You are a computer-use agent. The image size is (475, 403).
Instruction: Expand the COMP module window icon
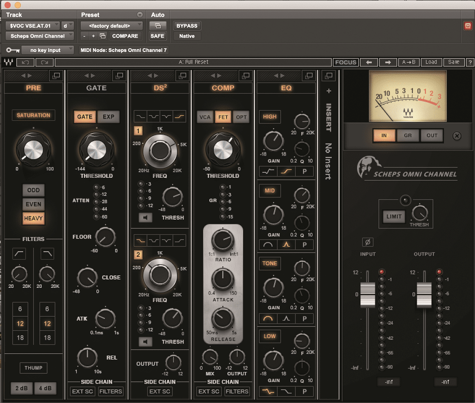[x=246, y=76]
